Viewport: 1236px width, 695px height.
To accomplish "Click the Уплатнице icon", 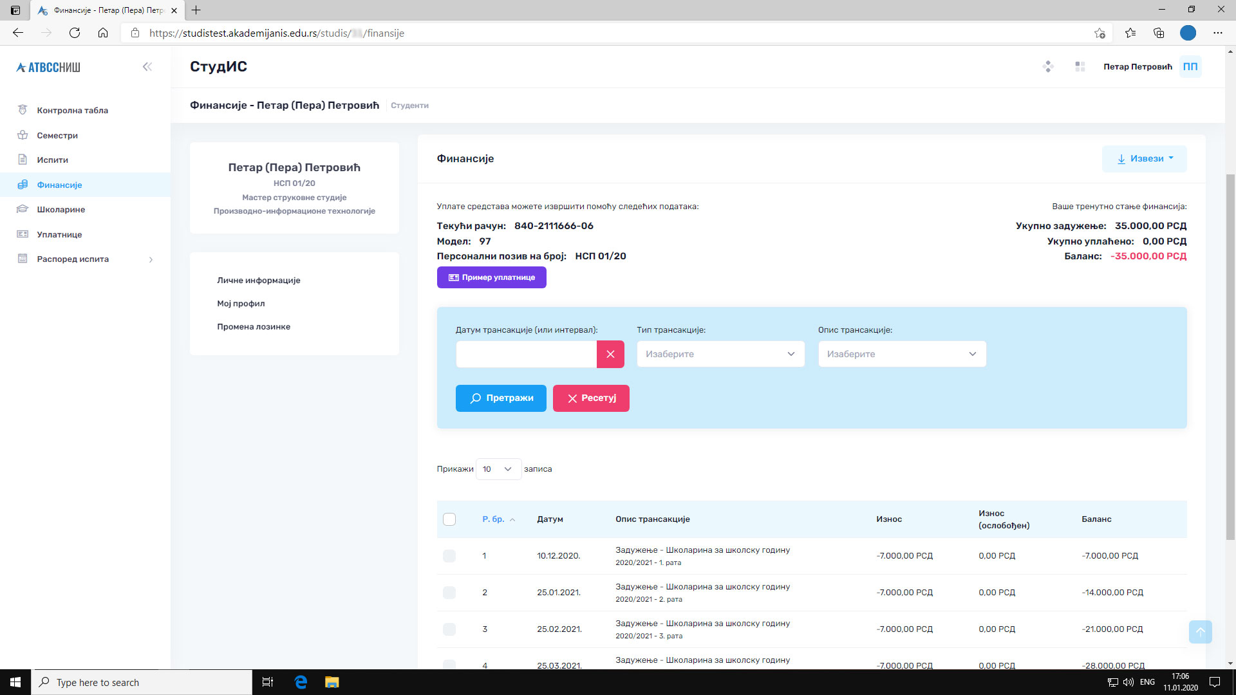I will [x=23, y=234].
